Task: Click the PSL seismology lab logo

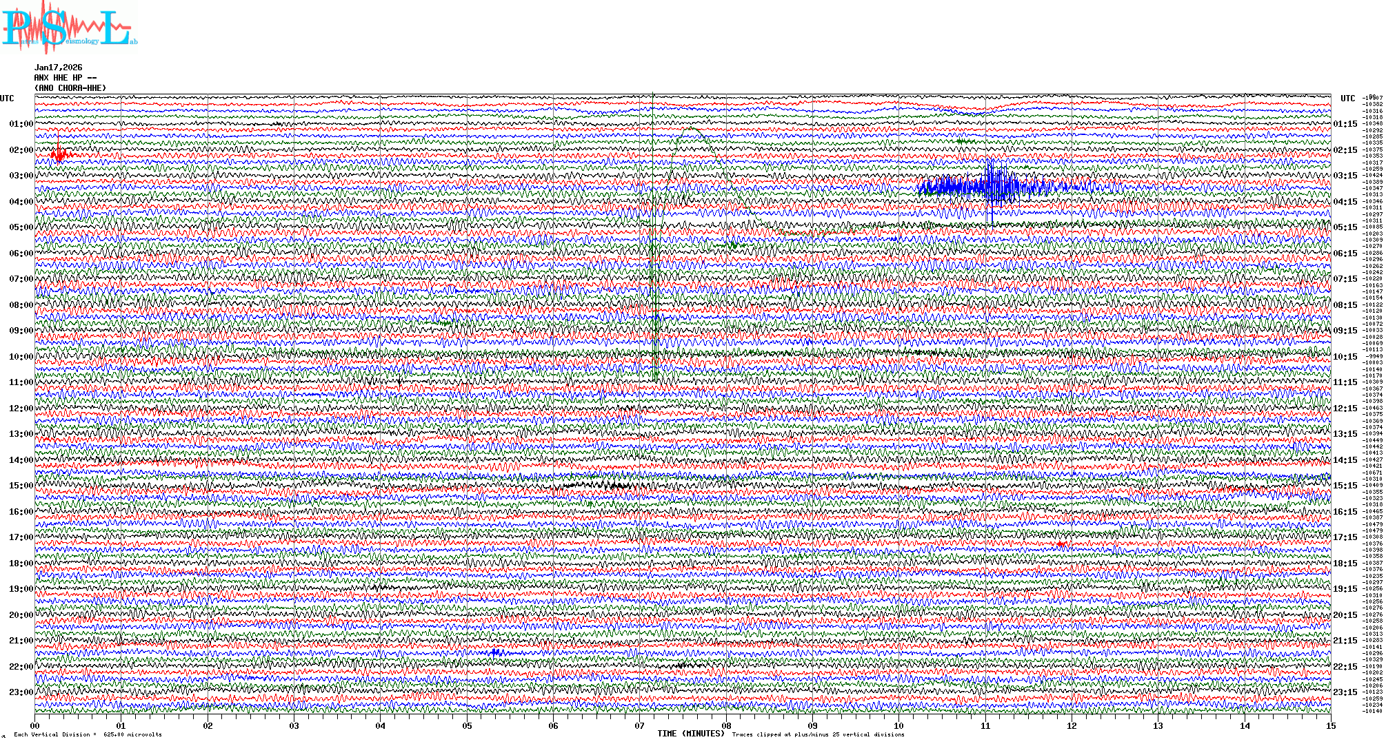Action: click(69, 28)
